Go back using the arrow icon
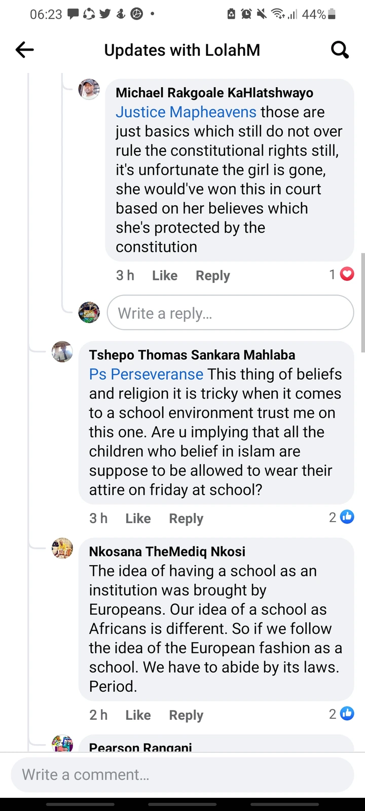365x811 pixels. pyautogui.click(x=24, y=50)
